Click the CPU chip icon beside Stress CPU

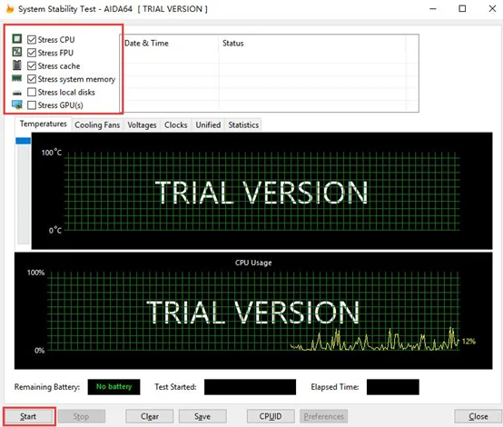click(x=17, y=39)
